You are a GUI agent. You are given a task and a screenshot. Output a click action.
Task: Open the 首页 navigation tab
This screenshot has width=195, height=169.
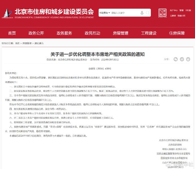12,33
